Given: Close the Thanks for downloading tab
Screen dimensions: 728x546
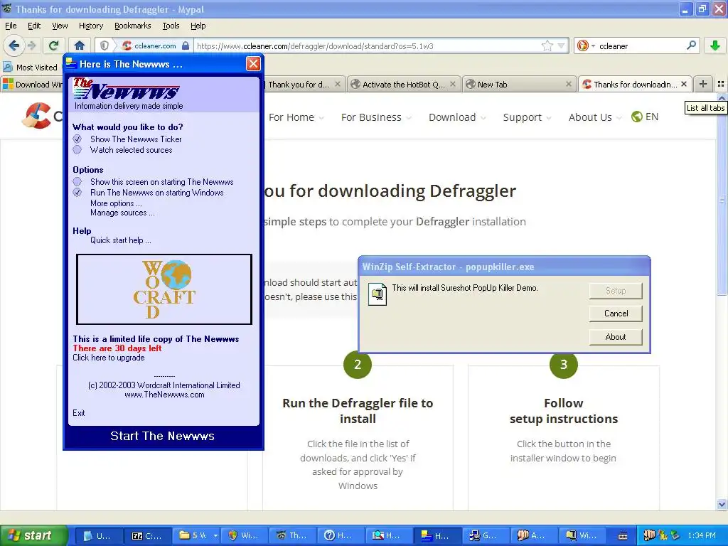Looking at the screenshot, I should pyautogui.click(x=683, y=84).
